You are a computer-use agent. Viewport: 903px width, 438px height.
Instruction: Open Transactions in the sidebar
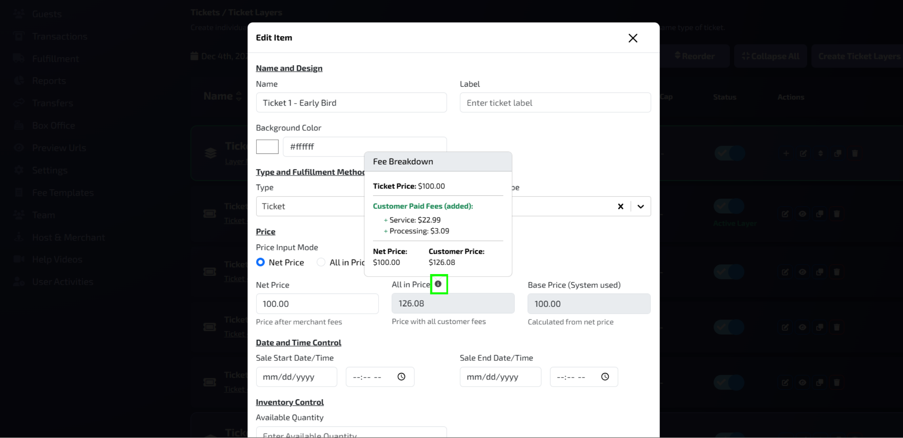coord(60,36)
